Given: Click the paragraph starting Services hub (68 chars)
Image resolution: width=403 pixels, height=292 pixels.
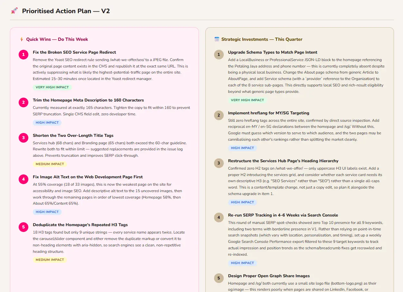Looking at the screenshot, I should tap(110, 149).
